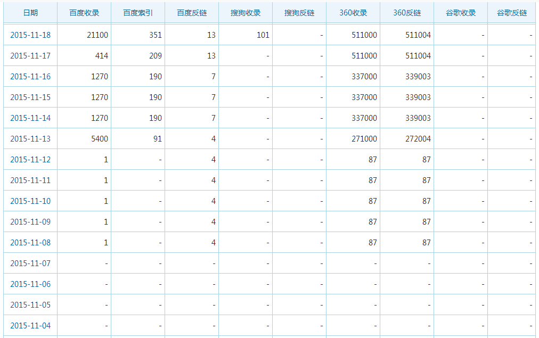Image resolution: width=539 pixels, height=338 pixels.
Task: Select 360反链 value 87 for 2015-11-08
Action: (x=427, y=243)
